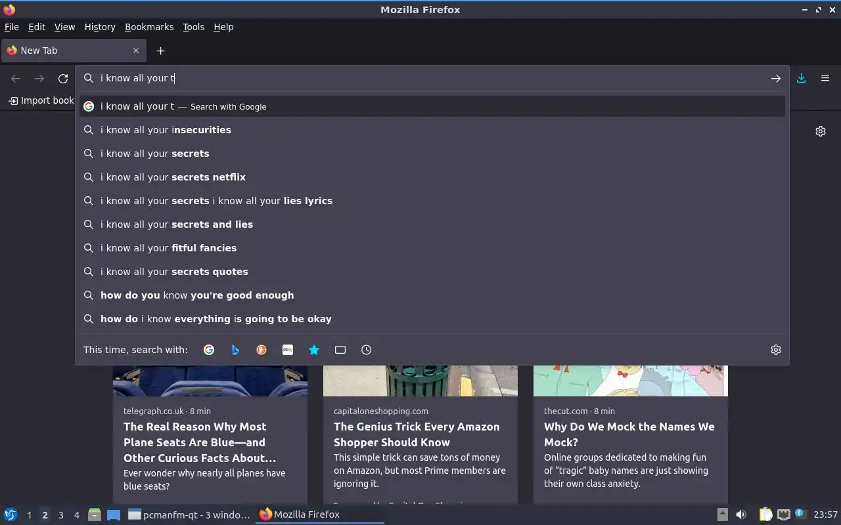
Task: Switch to virtual desktop 4
Action: [77, 515]
